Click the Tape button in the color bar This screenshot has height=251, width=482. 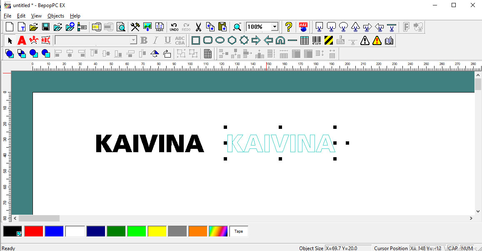239,231
